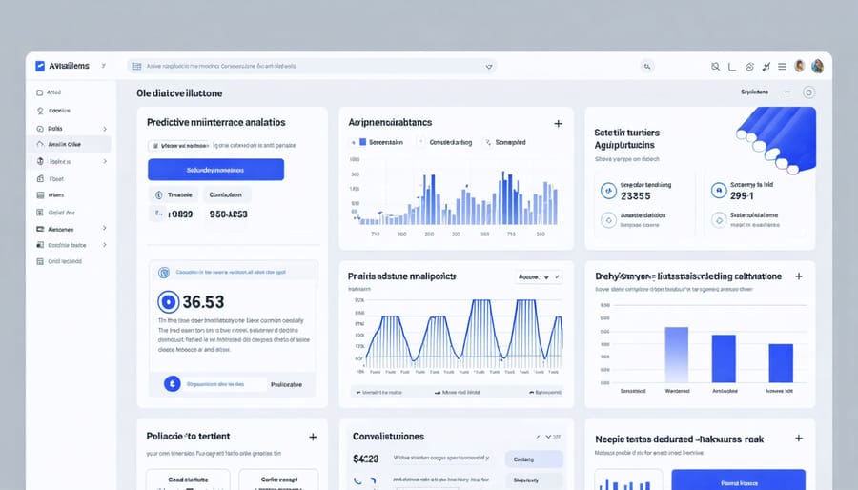This screenshot has width=858, height=490.
Task: Click the wide blue button in Predictive card
Action: 215,170
